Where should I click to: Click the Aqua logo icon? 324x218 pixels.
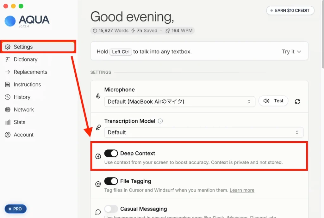pos(10,21)
